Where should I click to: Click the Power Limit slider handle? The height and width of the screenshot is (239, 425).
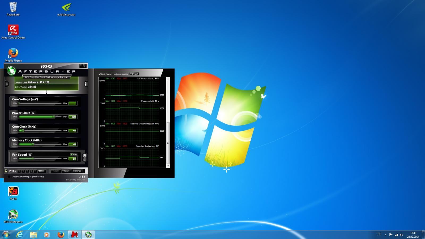point(54,117)
